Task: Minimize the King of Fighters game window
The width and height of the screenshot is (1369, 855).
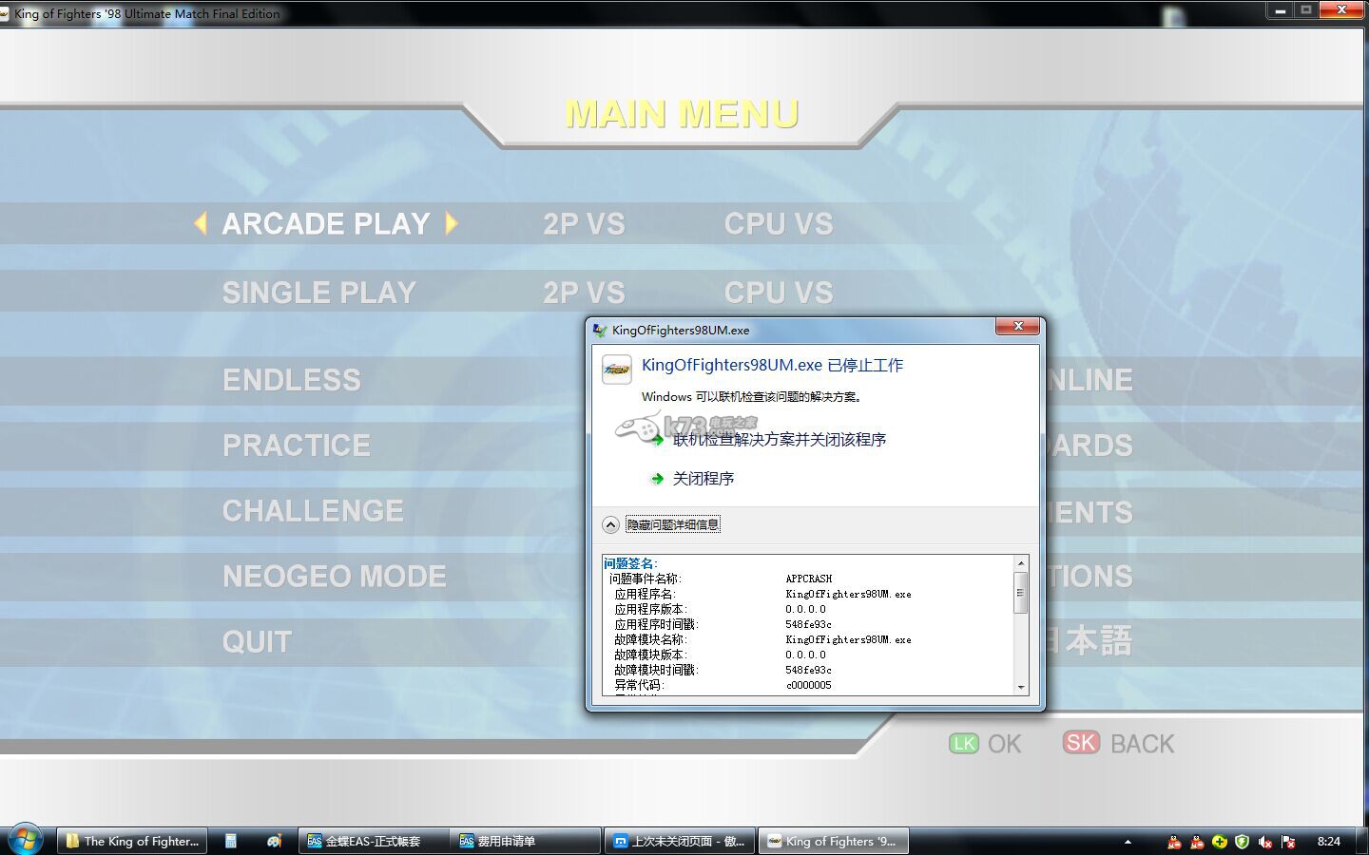Action: pos(1280,9)
